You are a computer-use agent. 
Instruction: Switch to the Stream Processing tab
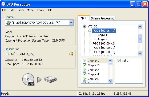(102, 18)
